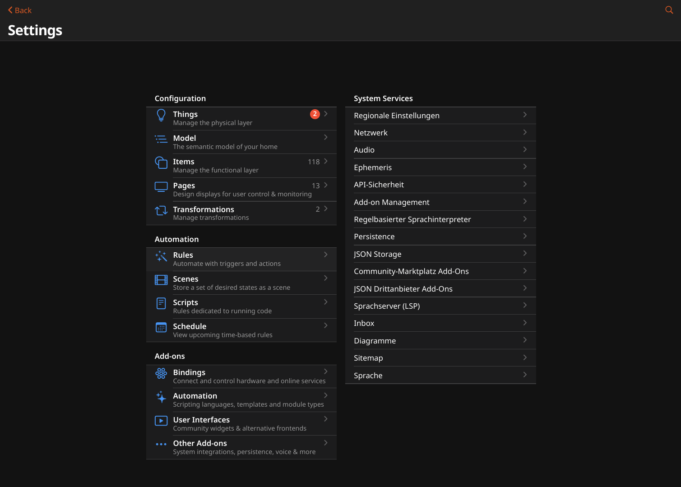
Task: Open the red badge on Things
Action: [x=315, y=114]
